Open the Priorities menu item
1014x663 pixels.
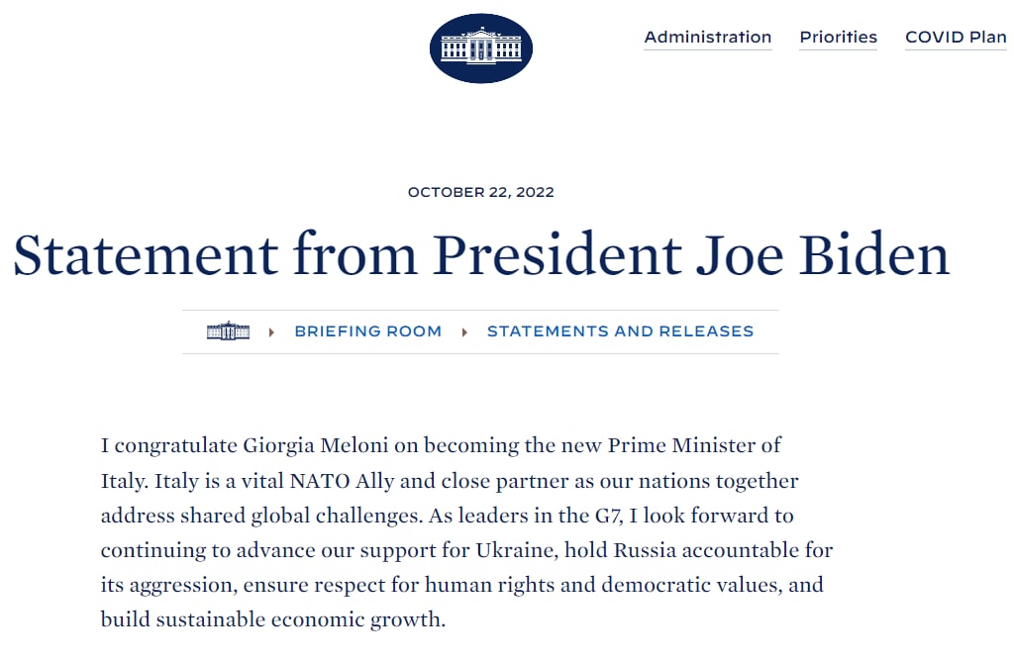point(838,38)
